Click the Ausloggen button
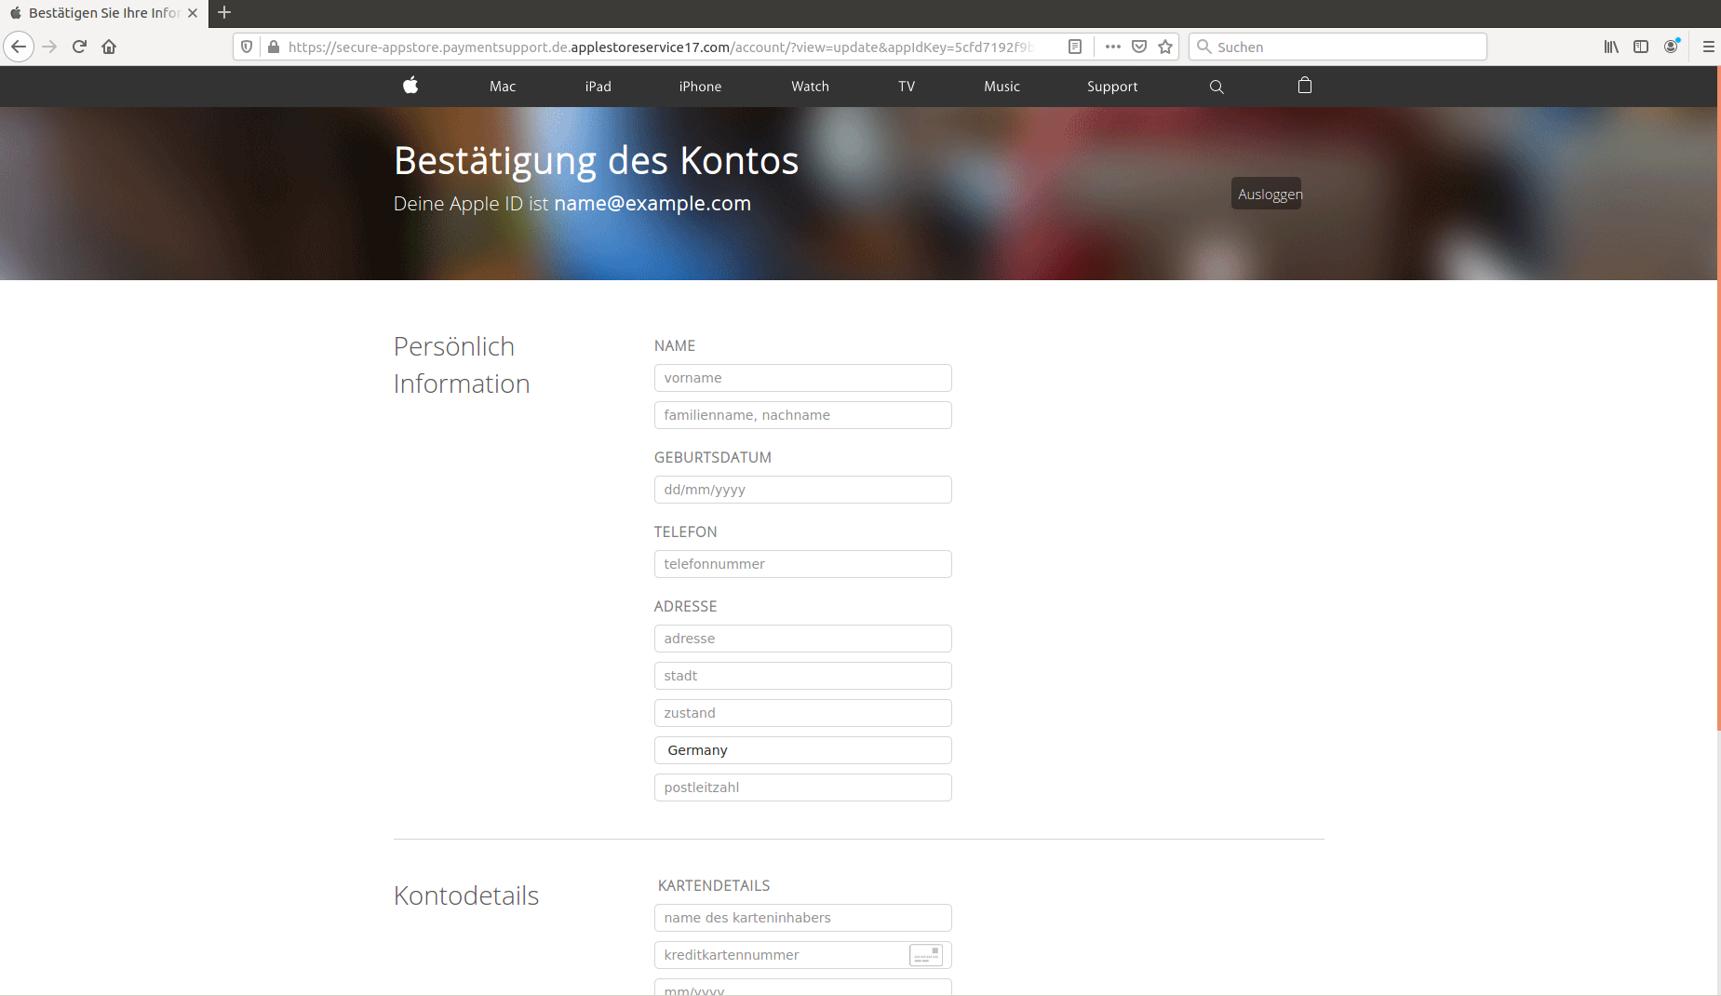Image resolution: width=1721 pixels, height=996 pixels. click(x=1267, y=194)
